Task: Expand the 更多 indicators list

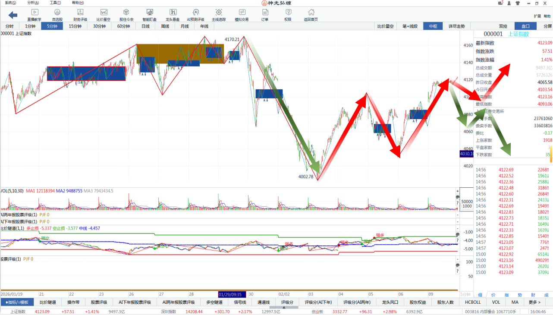Action: click(535, 302)
